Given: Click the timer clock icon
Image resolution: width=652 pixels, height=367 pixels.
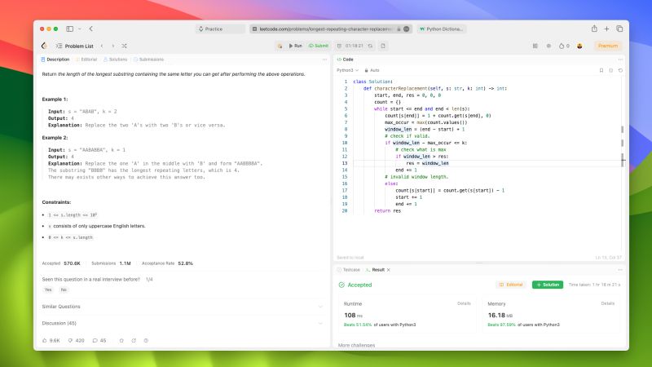Looking at the screenshot, I should click(x=339, y=46).
